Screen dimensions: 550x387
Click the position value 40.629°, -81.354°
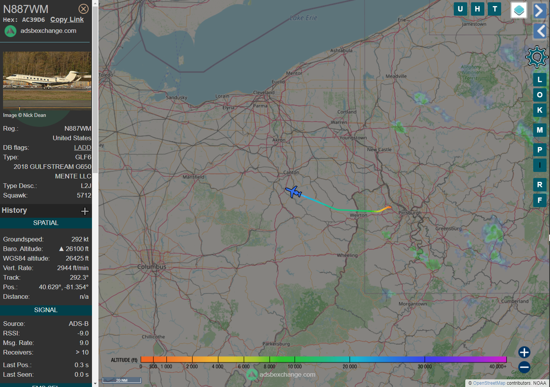click(64, 287)
